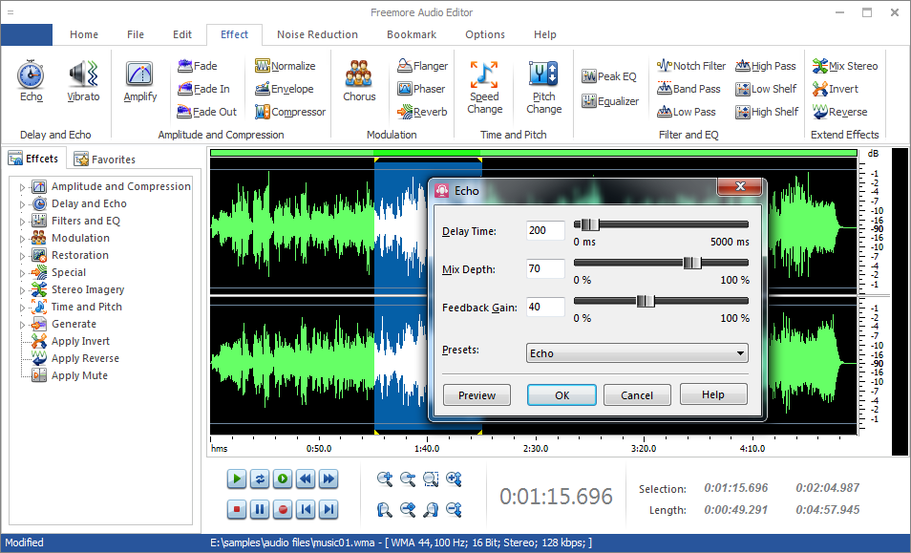Open the Phaser effect
This screenshot has width=911, height=553.
click(421, 89)
